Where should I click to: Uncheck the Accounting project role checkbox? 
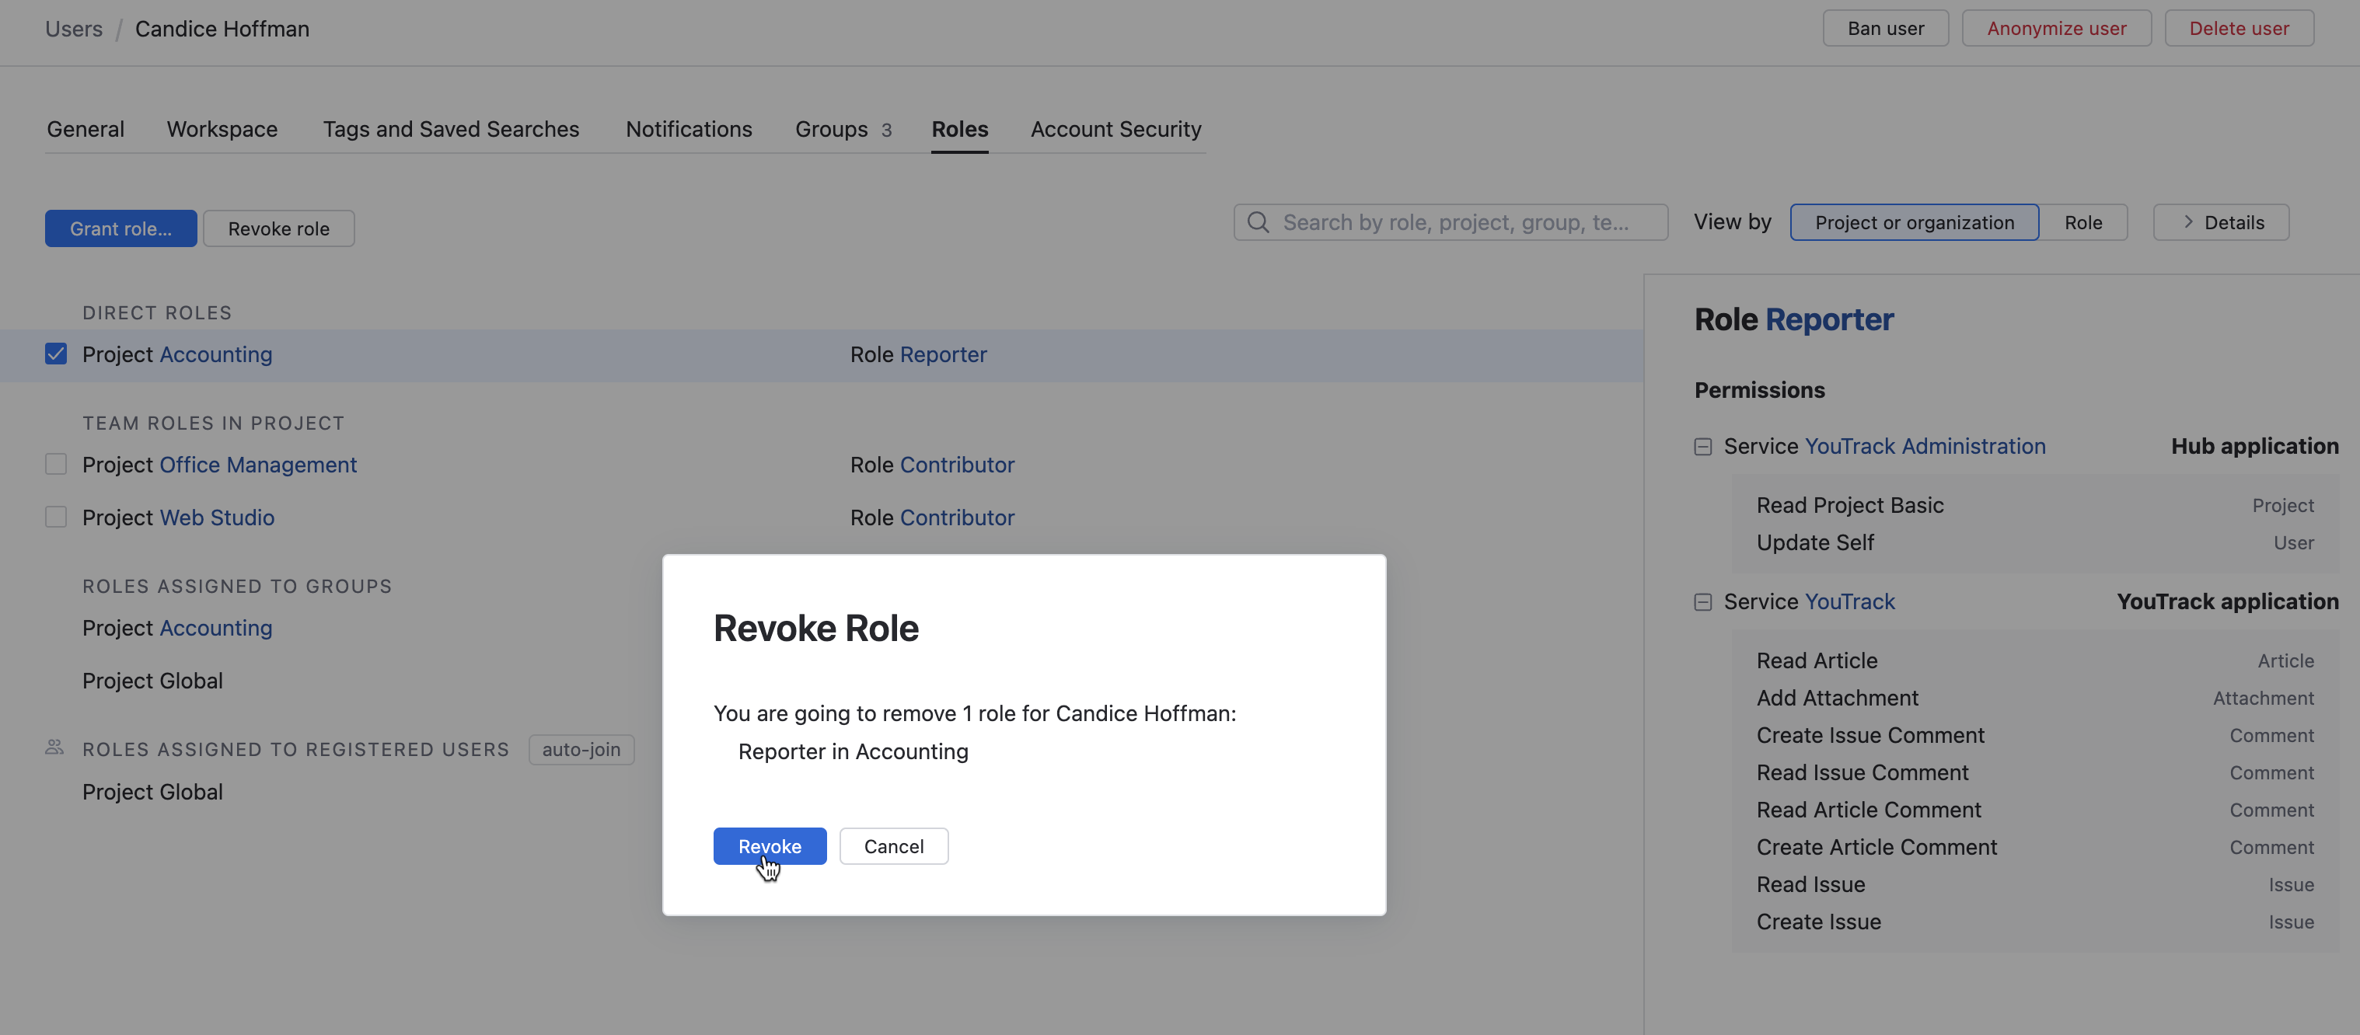(x=56, y=354)
